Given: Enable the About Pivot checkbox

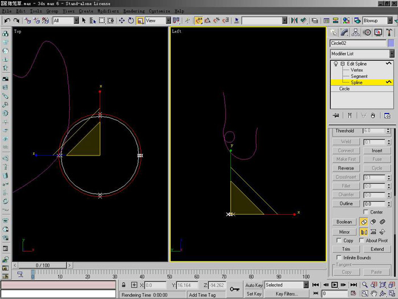Looking at the screenshot, I should tap(362, 240).
